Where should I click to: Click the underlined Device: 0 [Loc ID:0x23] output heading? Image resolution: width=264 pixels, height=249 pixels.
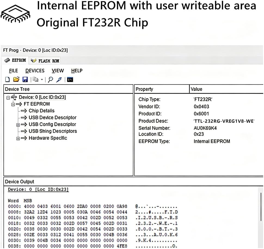click(38, 189)
